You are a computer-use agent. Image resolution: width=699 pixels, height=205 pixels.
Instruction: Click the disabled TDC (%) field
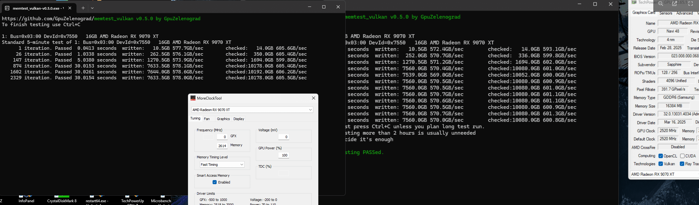pyautogui.click(x=283, y=173)
